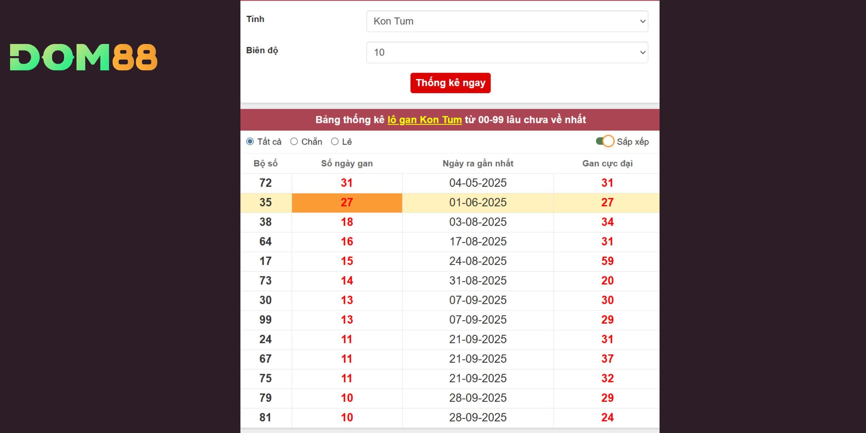Select row number 72 in Bộ số
The height and width of the screenshot is (433, 866).
(x=266, y=183)
